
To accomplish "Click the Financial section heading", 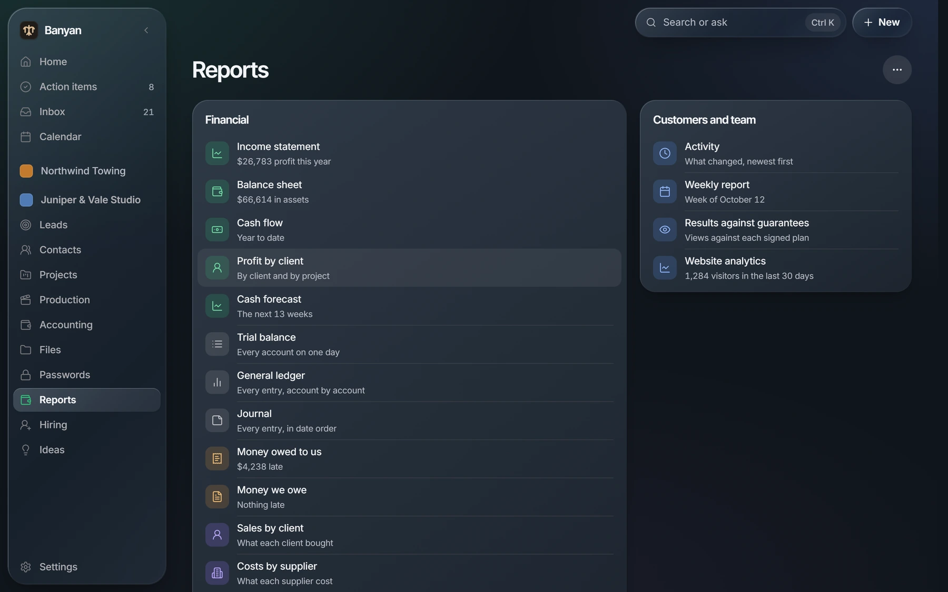I will coord(227,120).
